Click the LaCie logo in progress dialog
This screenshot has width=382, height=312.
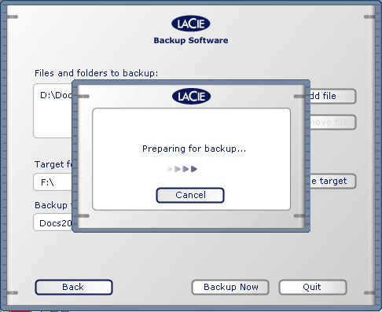pos(192,97)
